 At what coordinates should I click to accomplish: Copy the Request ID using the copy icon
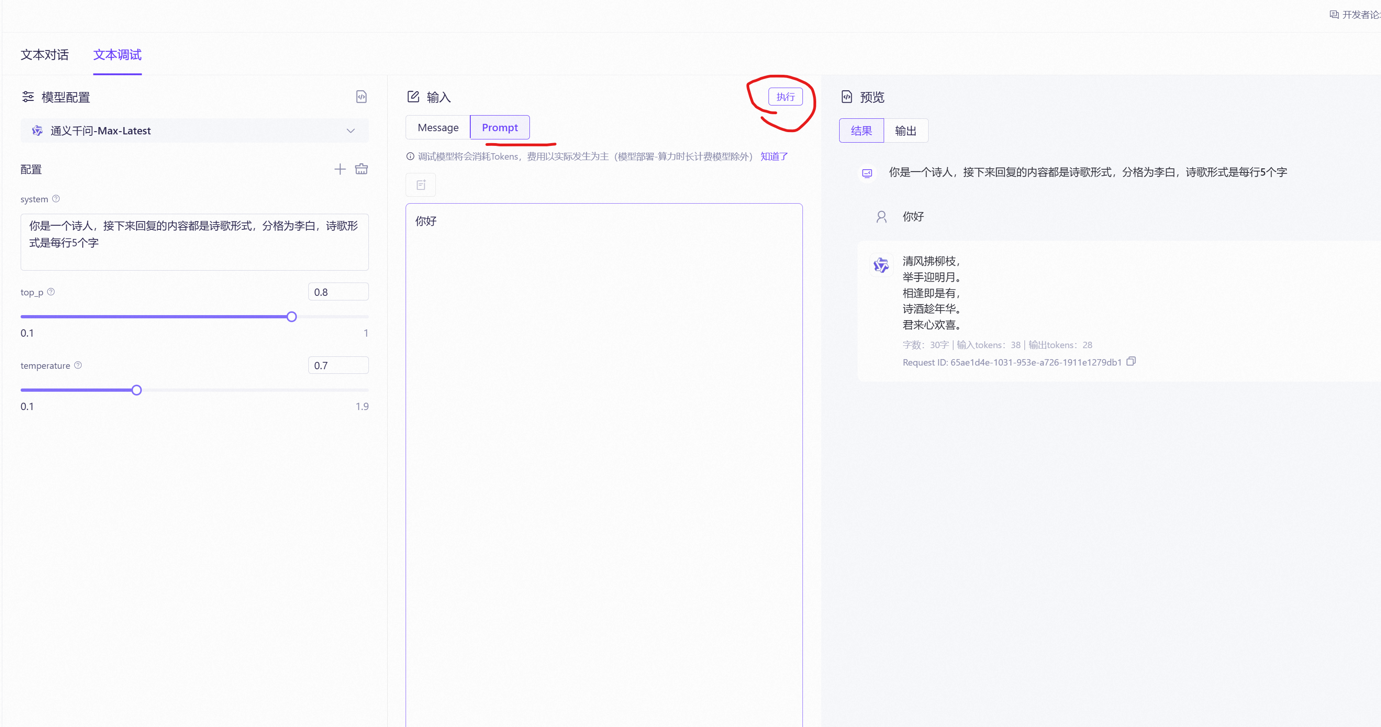coord(1130,362)
